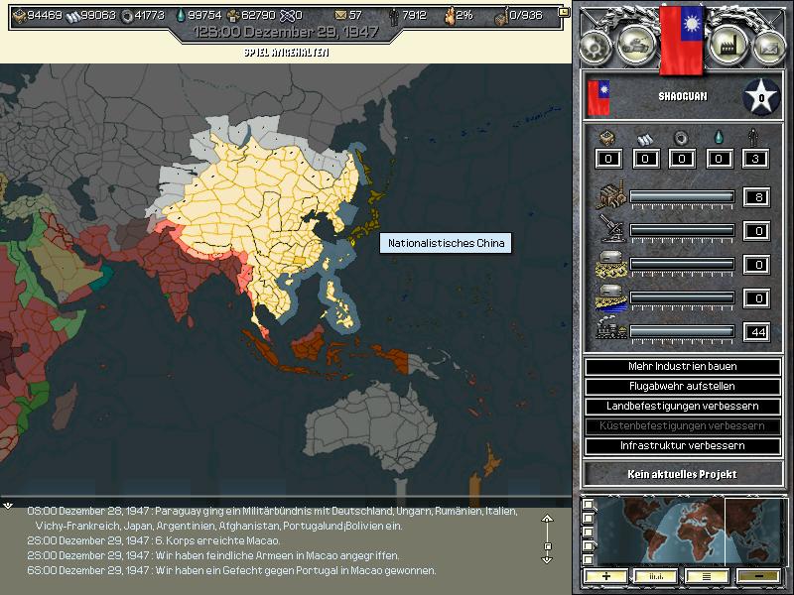Image resolution: width=794 pixels, height=595 pixels.
Task: Click the crossed icon showing 0 in top bar
Action: [x=287, y=16]
